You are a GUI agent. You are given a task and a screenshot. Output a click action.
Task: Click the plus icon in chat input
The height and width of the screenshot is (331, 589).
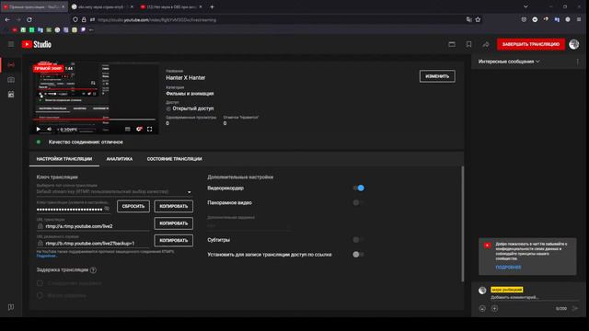[494, 309]
